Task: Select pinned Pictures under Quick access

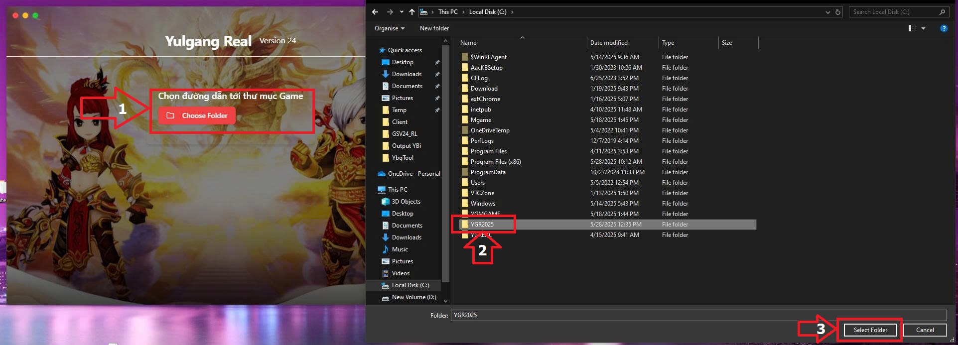Action: [402, 98]
